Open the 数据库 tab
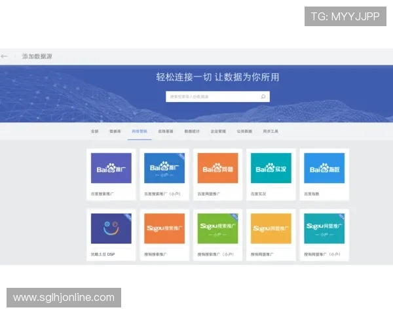The width and height of the screenshot is (393, 314). click(x=115, y=131)
